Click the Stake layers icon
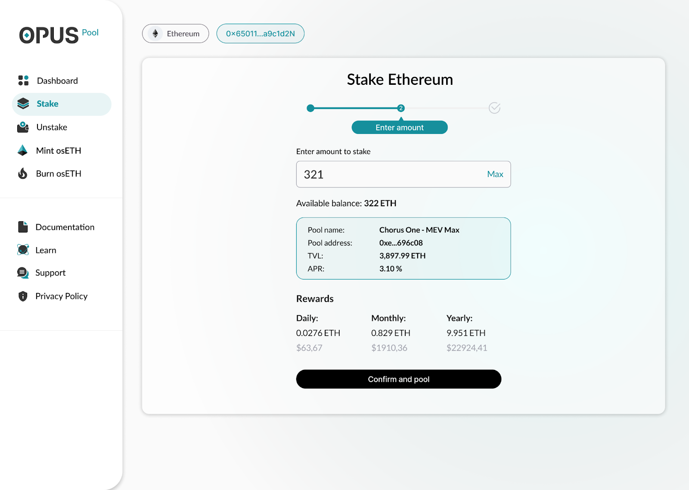The image size is (689, 490). (x=23, y=103)
